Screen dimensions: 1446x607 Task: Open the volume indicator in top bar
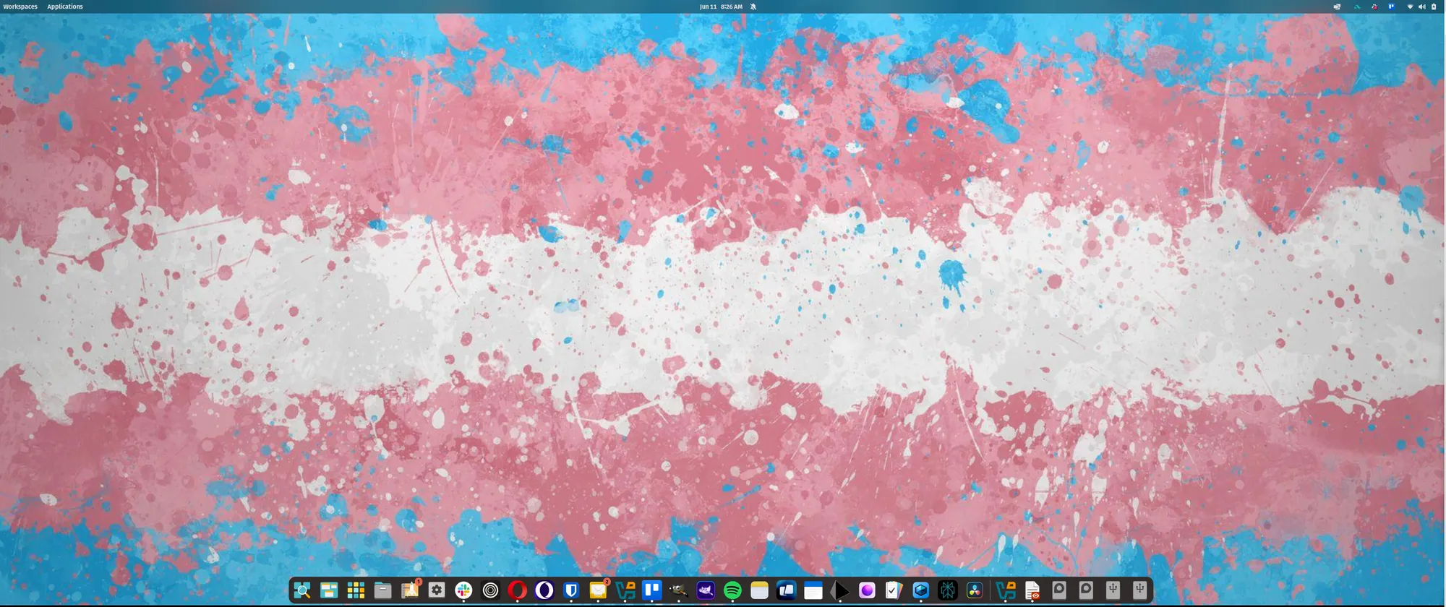coord(1421,7)
